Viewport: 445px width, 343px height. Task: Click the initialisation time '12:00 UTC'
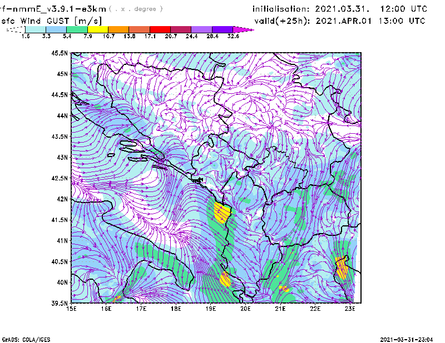pyautogui.click(x=404, y=9)
